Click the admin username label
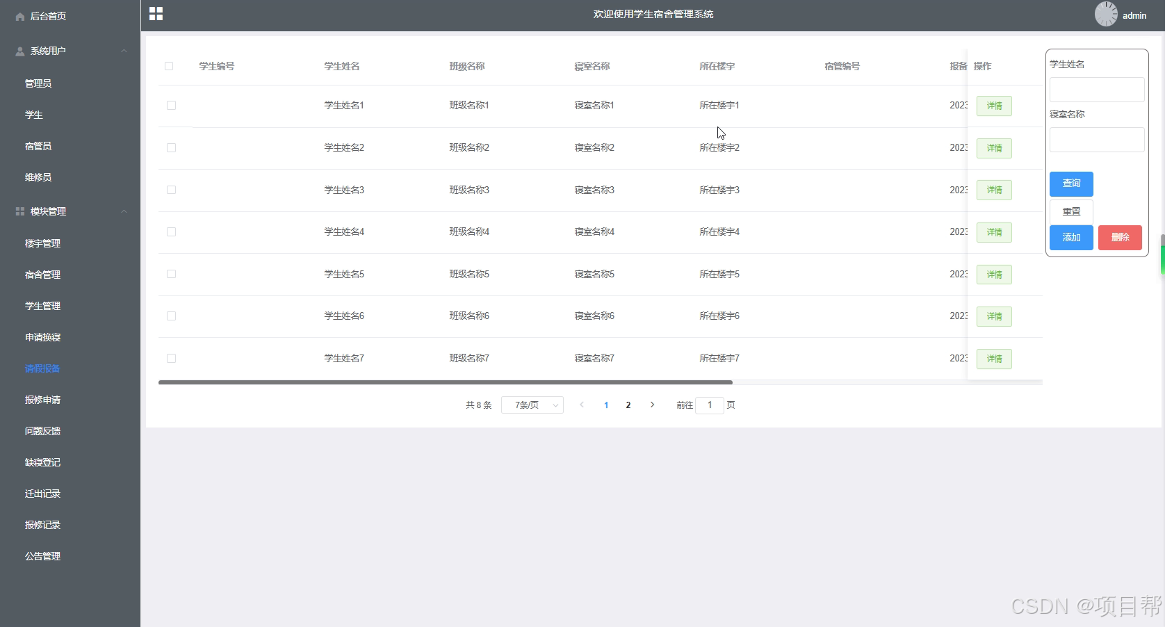Image resolution: width=1165 pixels, height=627 pixels. [1134, 15]
